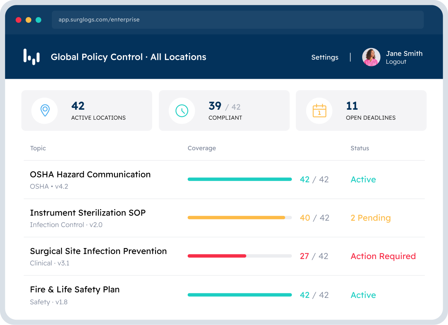This screenshot has height=325, width=448.
Task: Click the app.surglogs.com/enterprise address bar
Action: point(238,20)
